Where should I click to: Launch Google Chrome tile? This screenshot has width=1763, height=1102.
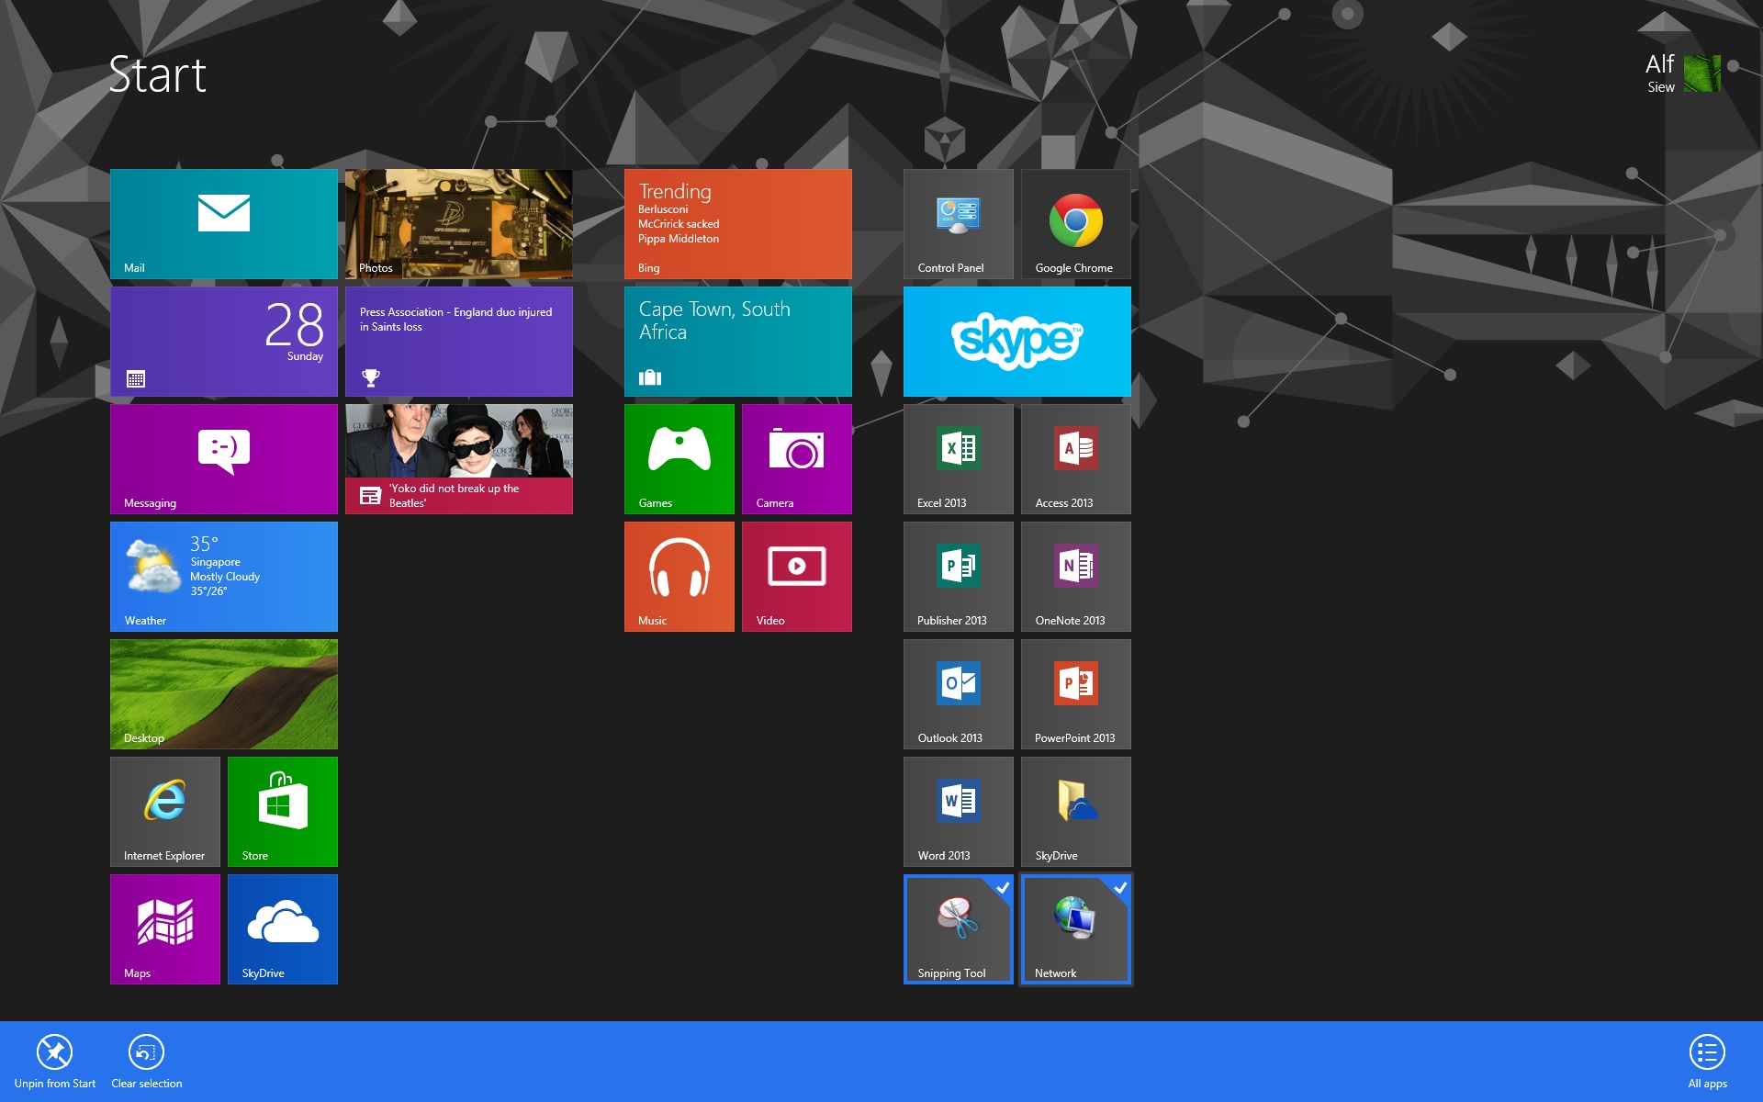(1076, 224)
